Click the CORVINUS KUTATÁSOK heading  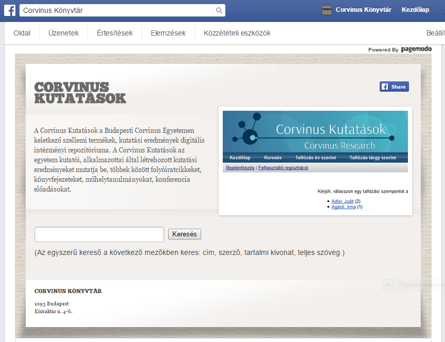tap(80, 93)
